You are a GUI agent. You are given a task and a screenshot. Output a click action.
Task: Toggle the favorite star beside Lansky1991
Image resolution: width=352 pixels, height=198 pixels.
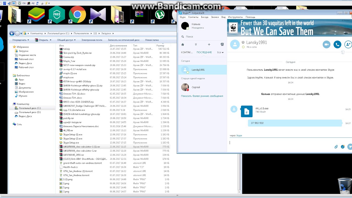coord(243,42)
